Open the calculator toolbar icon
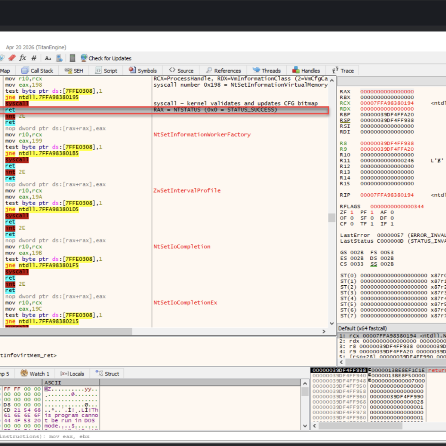 point(72,58)
